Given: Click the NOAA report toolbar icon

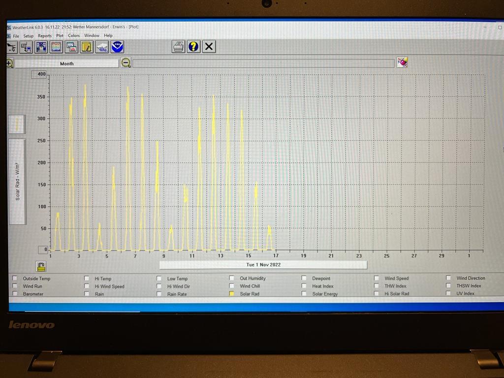Looking at the screenshot, I should 117,47.
